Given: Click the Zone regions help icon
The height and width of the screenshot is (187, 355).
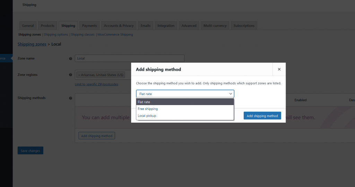Looking at the screenshot, I should click(71, 75).
